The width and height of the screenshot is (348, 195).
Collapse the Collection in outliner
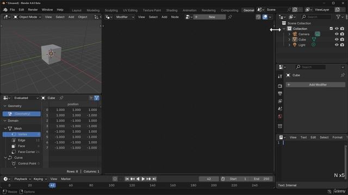(x=284, y=29)
